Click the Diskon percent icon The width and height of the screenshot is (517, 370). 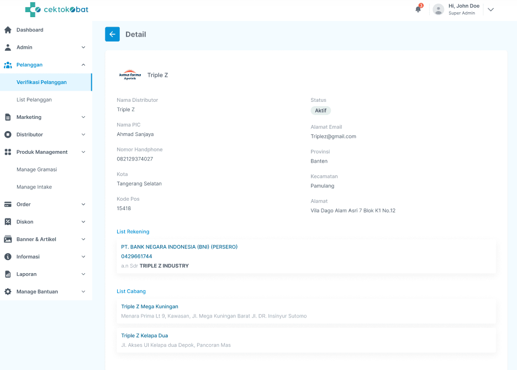click(x=8, y=222)
